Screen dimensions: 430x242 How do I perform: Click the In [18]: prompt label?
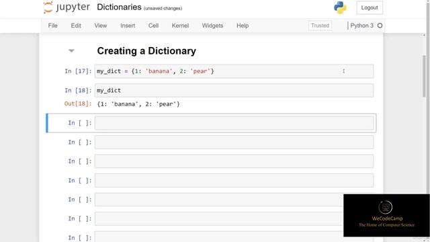[78, 91]
